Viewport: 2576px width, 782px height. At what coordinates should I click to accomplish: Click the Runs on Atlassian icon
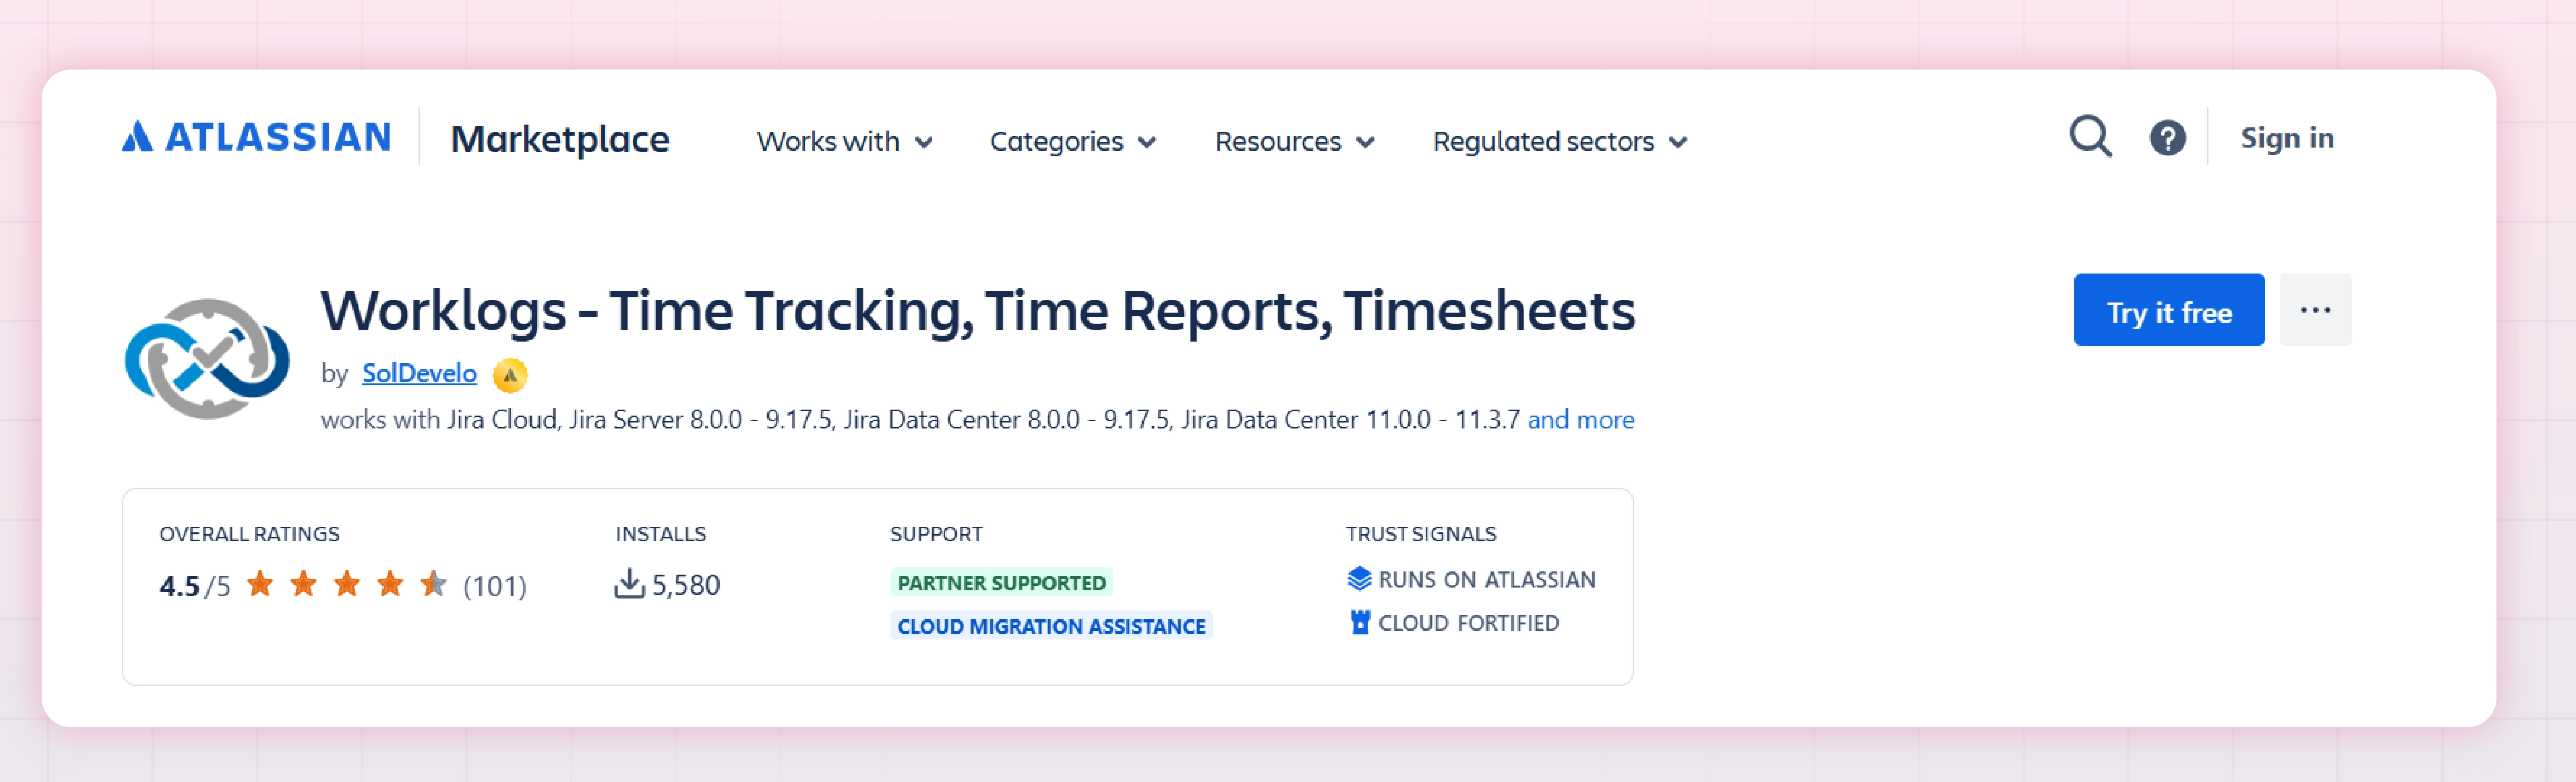tap(1359, 579)
